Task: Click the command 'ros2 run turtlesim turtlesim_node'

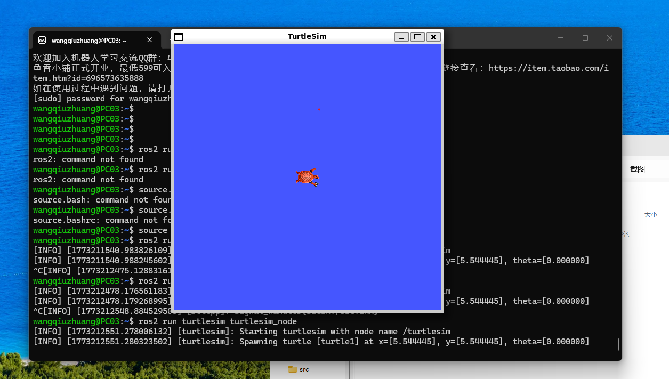Action: point(217,321)
